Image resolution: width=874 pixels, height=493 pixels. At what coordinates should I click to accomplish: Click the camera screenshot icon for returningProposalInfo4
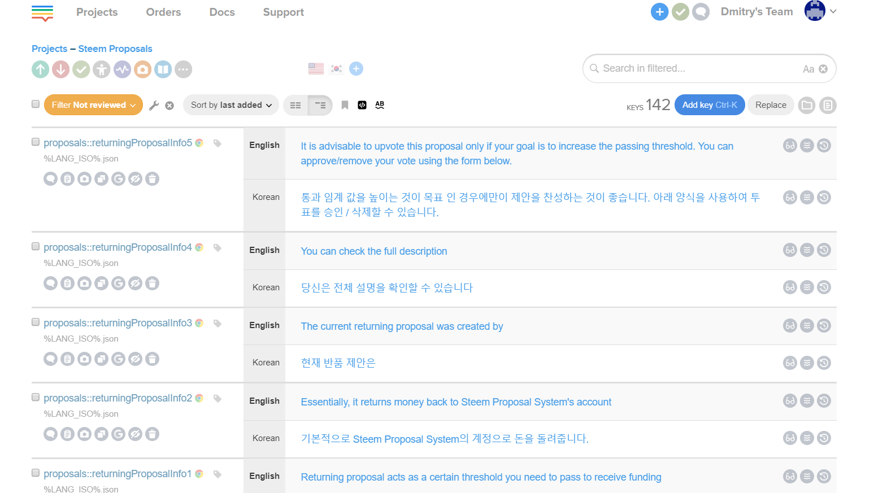pos(84,283)
